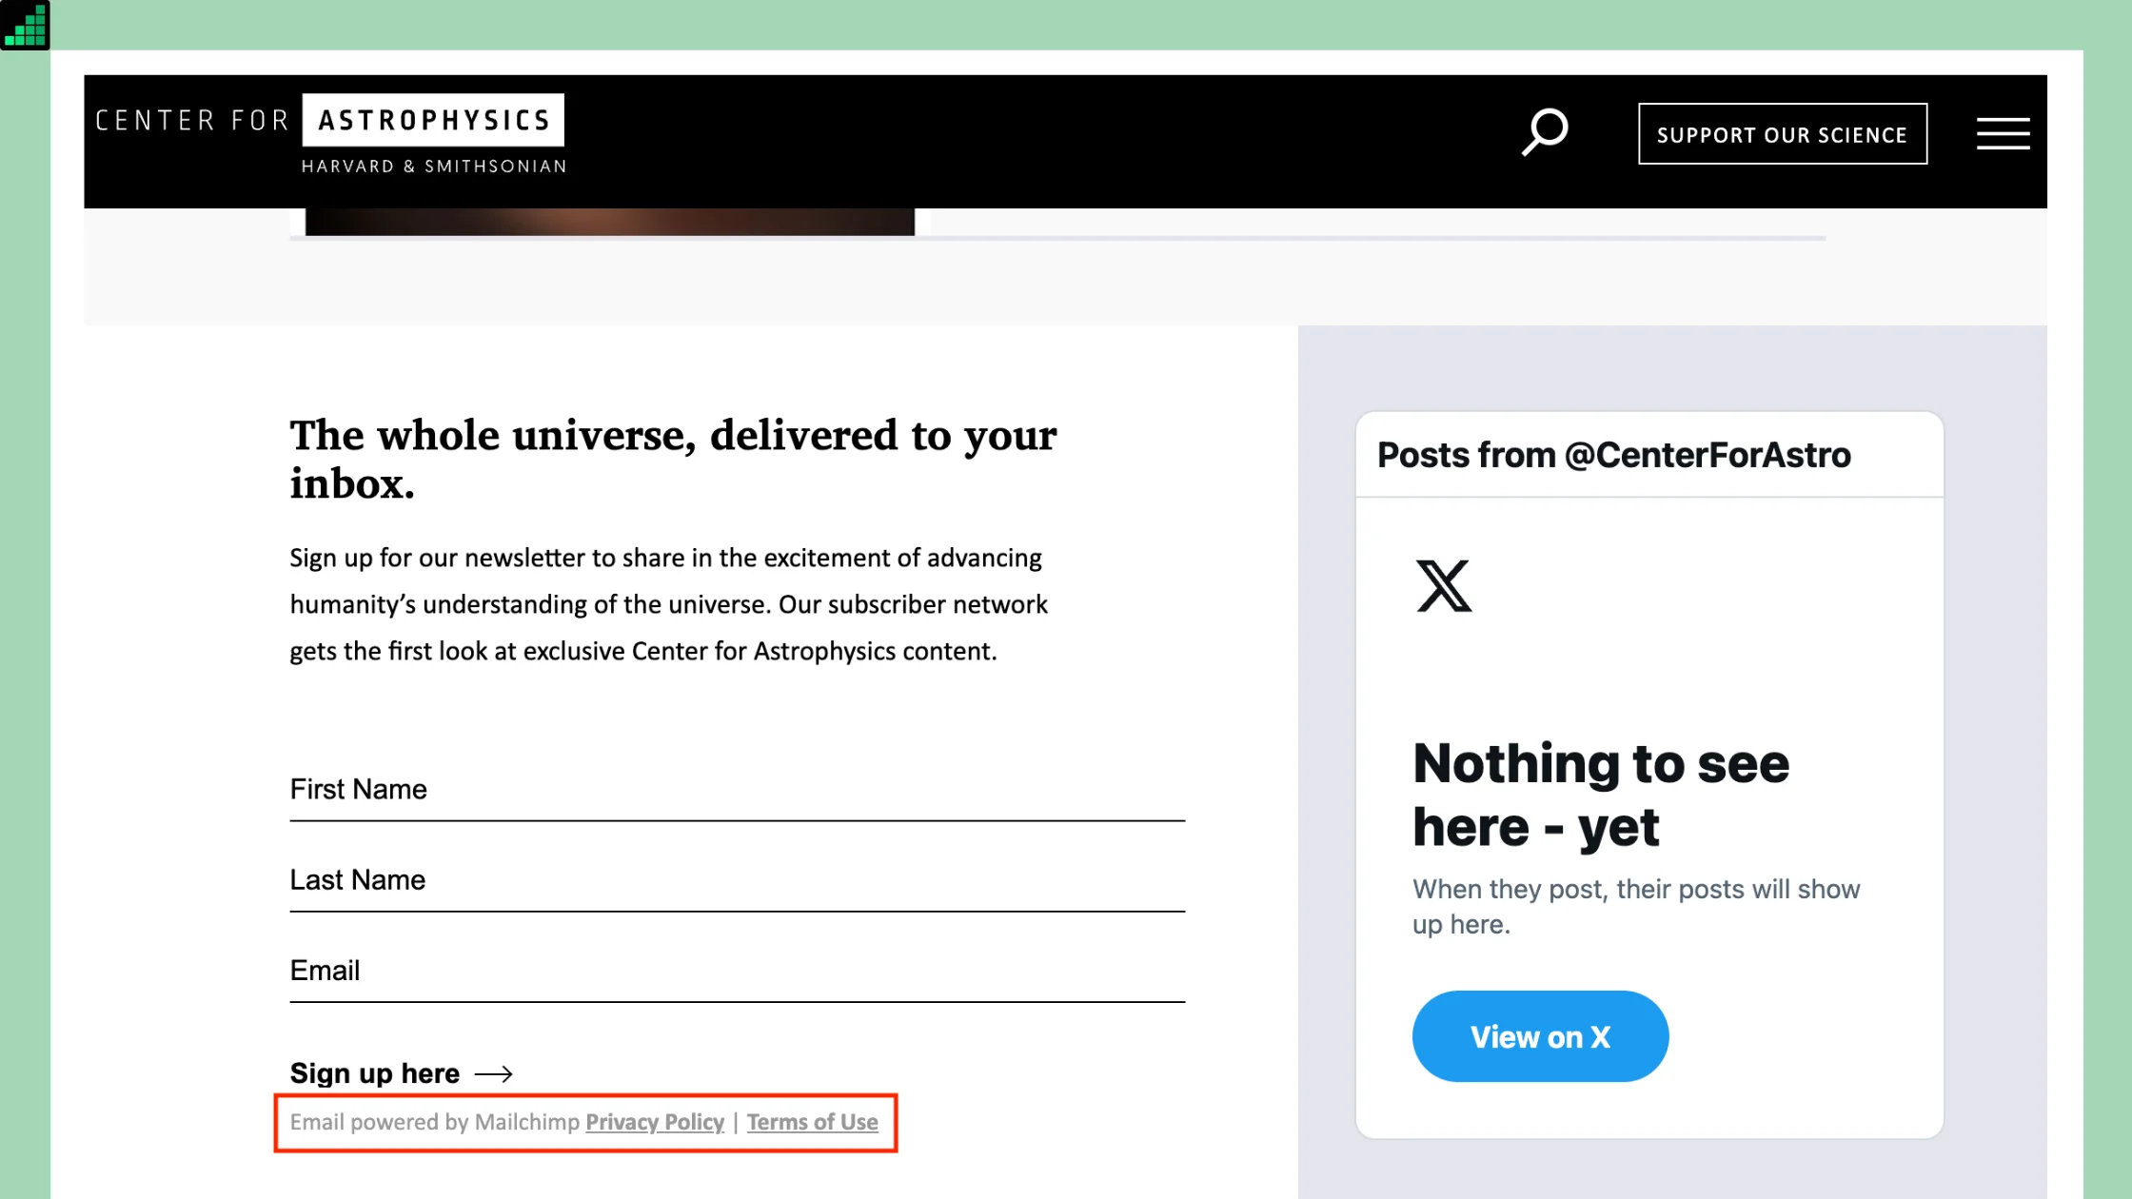Open the Mailchimp Privacy Policy link

pos(655,1123)
